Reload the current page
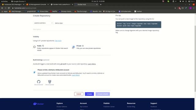This screenshot has height=110, width=196. click(9, 8)
